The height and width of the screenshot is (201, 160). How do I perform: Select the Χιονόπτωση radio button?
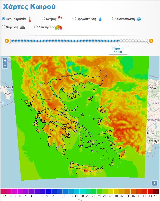pyautogui.click(x=114, y=19)
